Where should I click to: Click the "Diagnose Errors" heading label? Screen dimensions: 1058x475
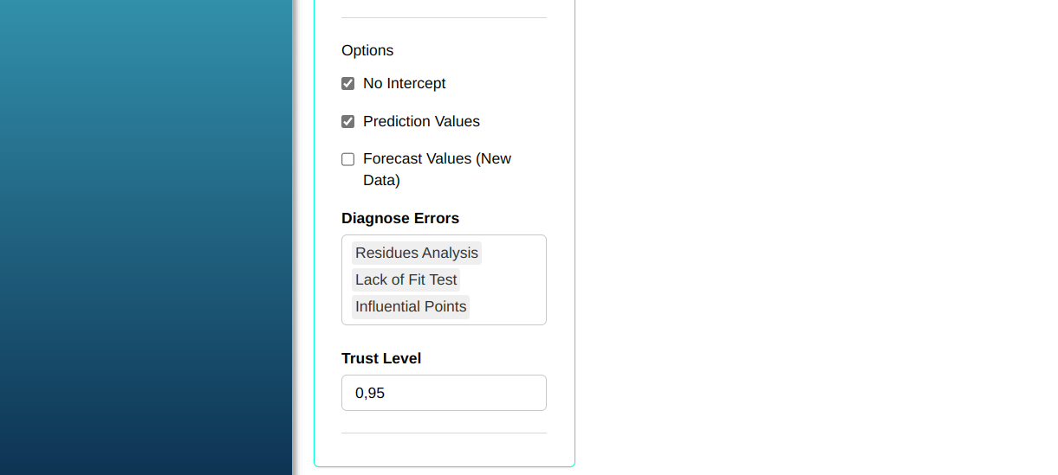pos(400,218)
